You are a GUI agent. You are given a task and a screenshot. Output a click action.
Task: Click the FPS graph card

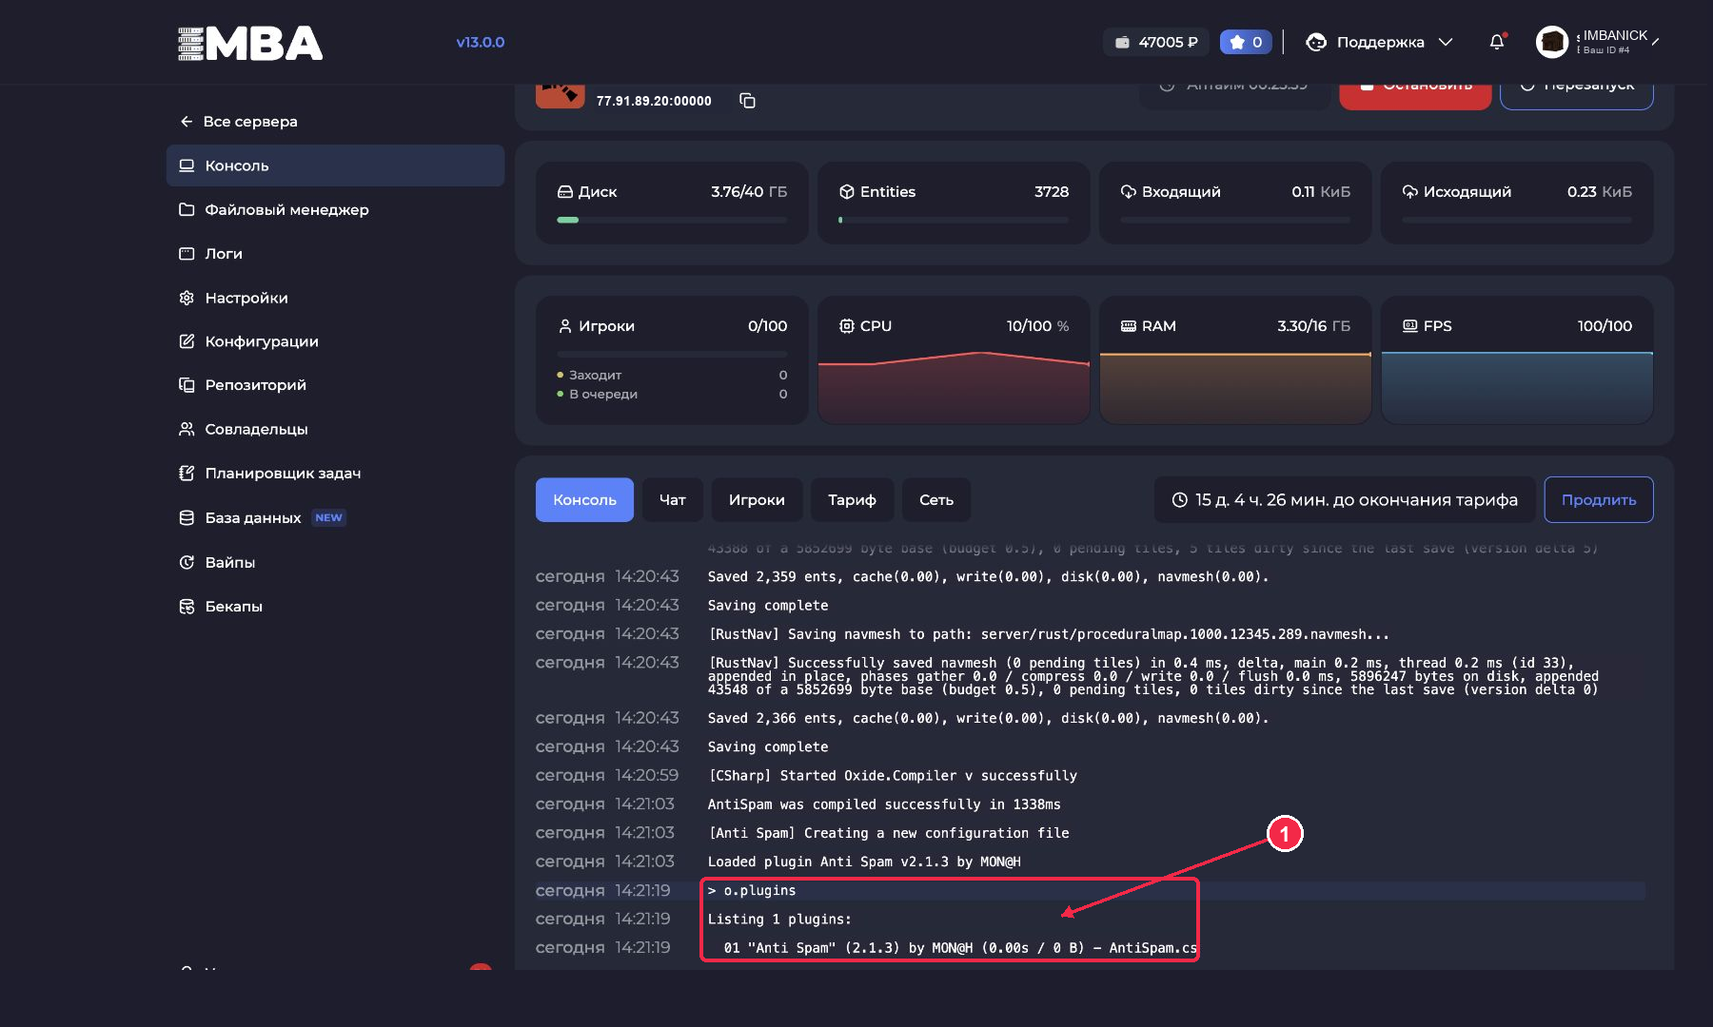tap(1517, 360)
